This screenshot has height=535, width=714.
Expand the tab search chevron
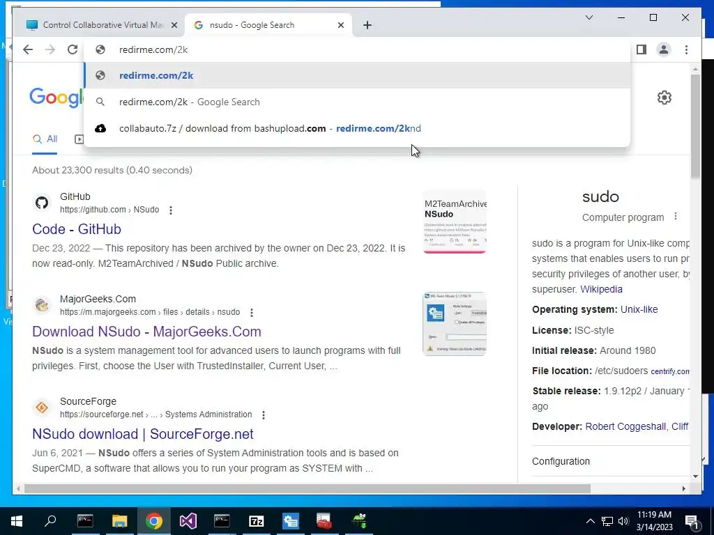click(x=588, y=17)
